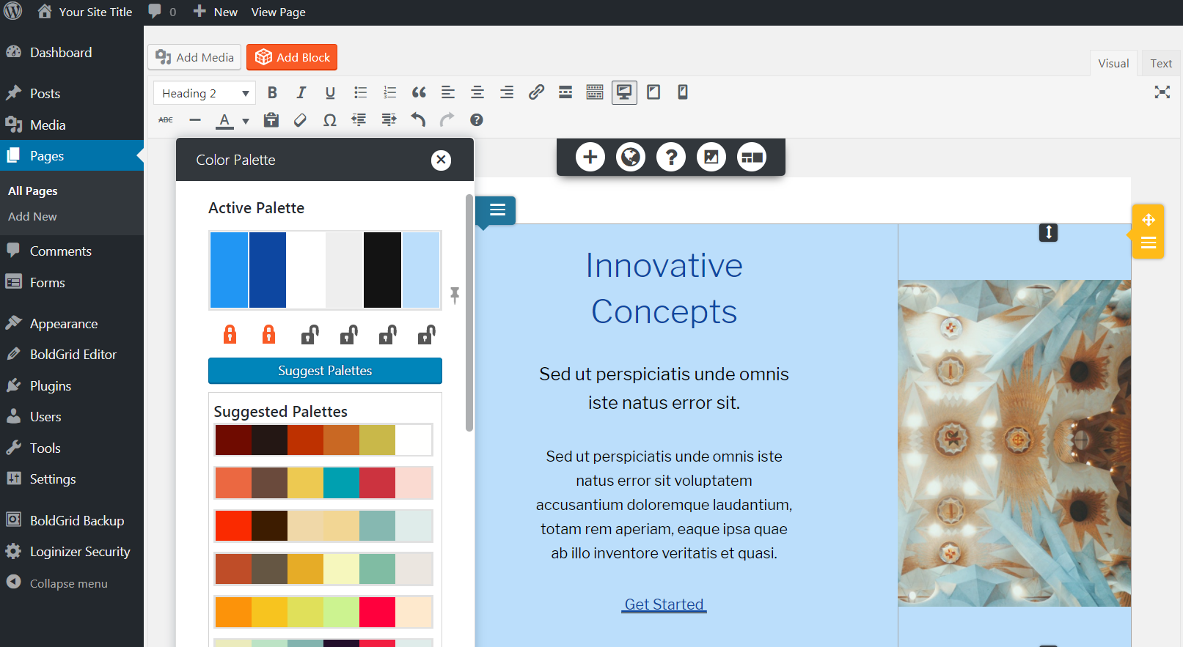1183x647 pixels.
Task: Open the text color dropdown arrow
Action: click(x=246, y=121)
